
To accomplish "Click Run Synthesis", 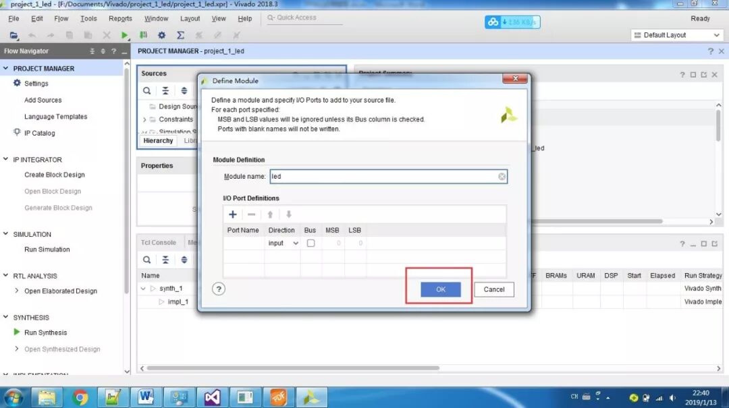I will [x=46, y=332].
